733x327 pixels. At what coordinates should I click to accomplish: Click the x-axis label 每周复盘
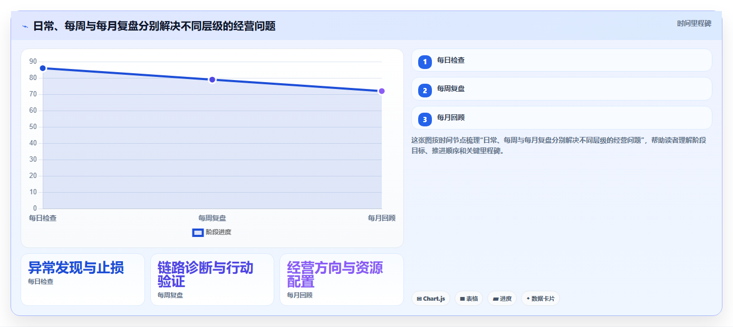[212, 218]
